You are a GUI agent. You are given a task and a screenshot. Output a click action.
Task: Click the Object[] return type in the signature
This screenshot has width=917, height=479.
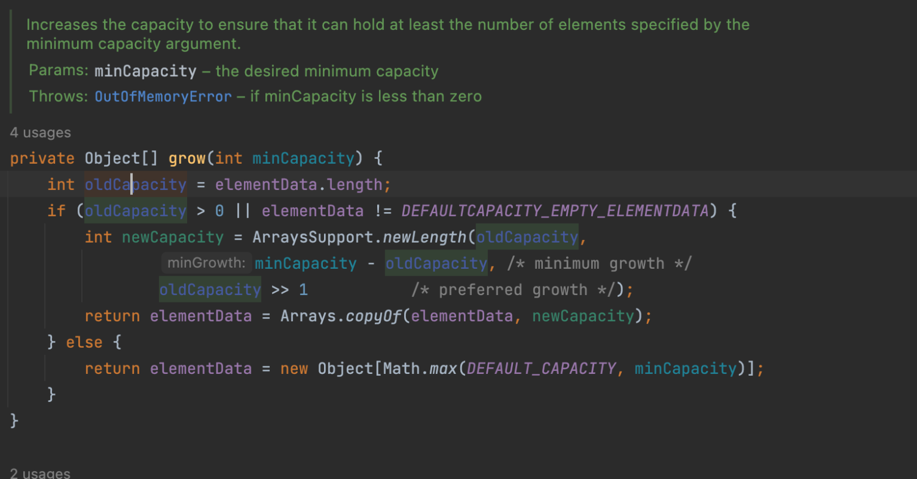121,159
